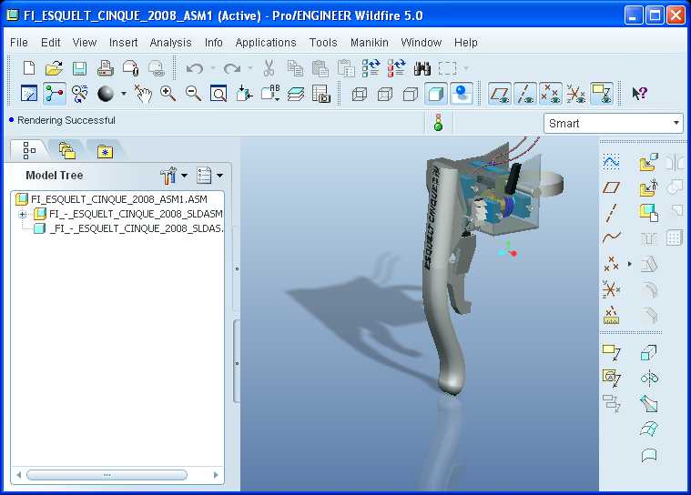This screenshot has height=495, width=691.
Task: Click the Repaint screen icon
Action: (x=29, y=94)
